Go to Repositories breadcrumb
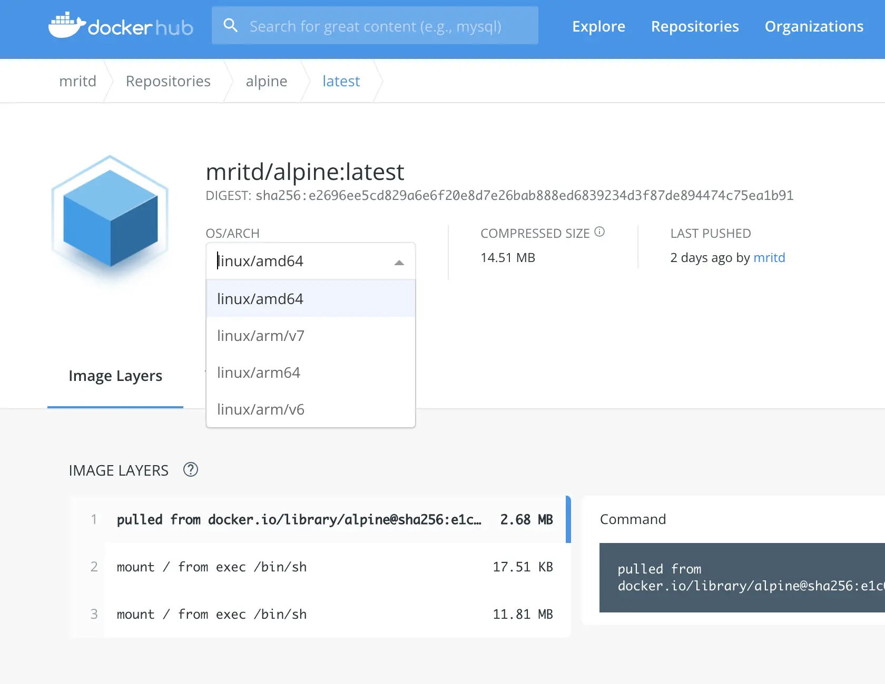 click(x=168, y=81)
